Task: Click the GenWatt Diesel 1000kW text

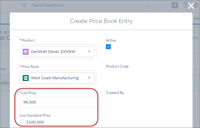Action: [x=53, y=52]
